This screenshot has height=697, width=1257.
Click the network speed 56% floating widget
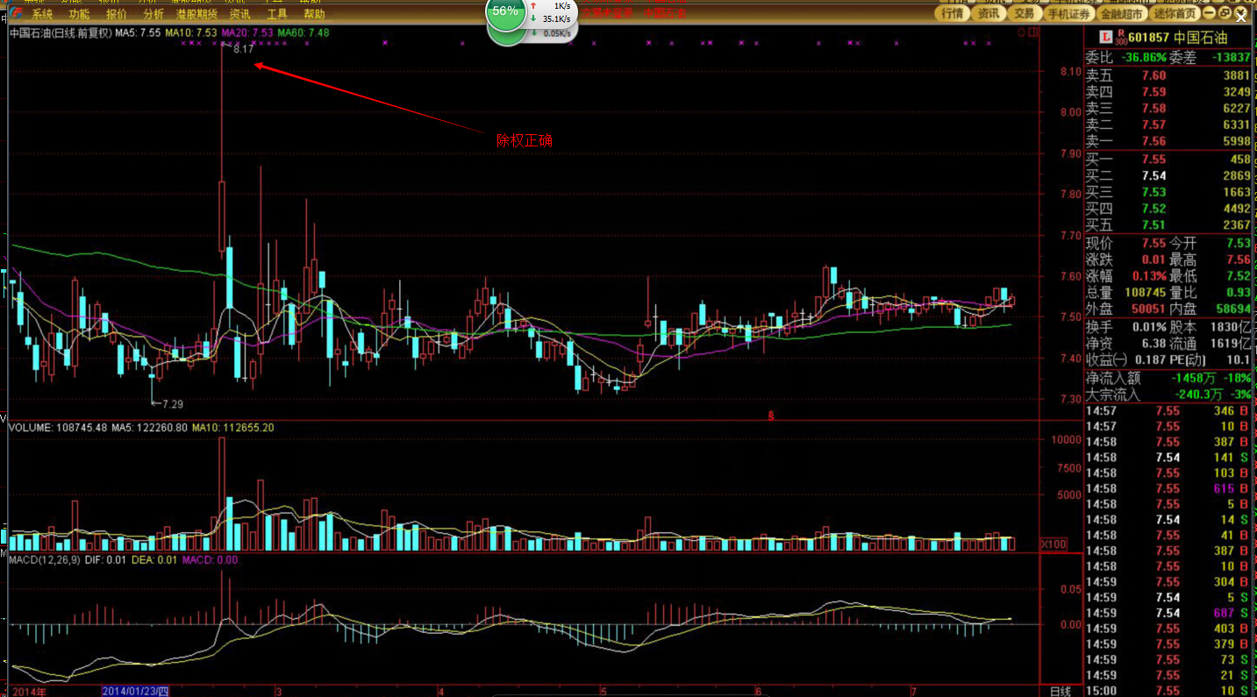point(505,12)
